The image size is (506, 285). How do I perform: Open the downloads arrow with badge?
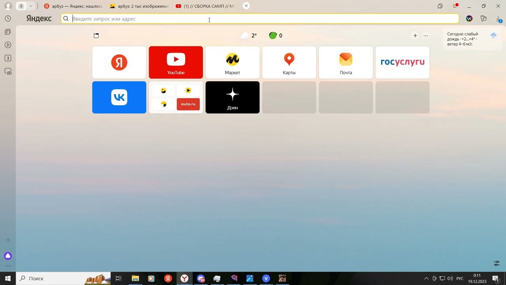click(x=499, y=19)
